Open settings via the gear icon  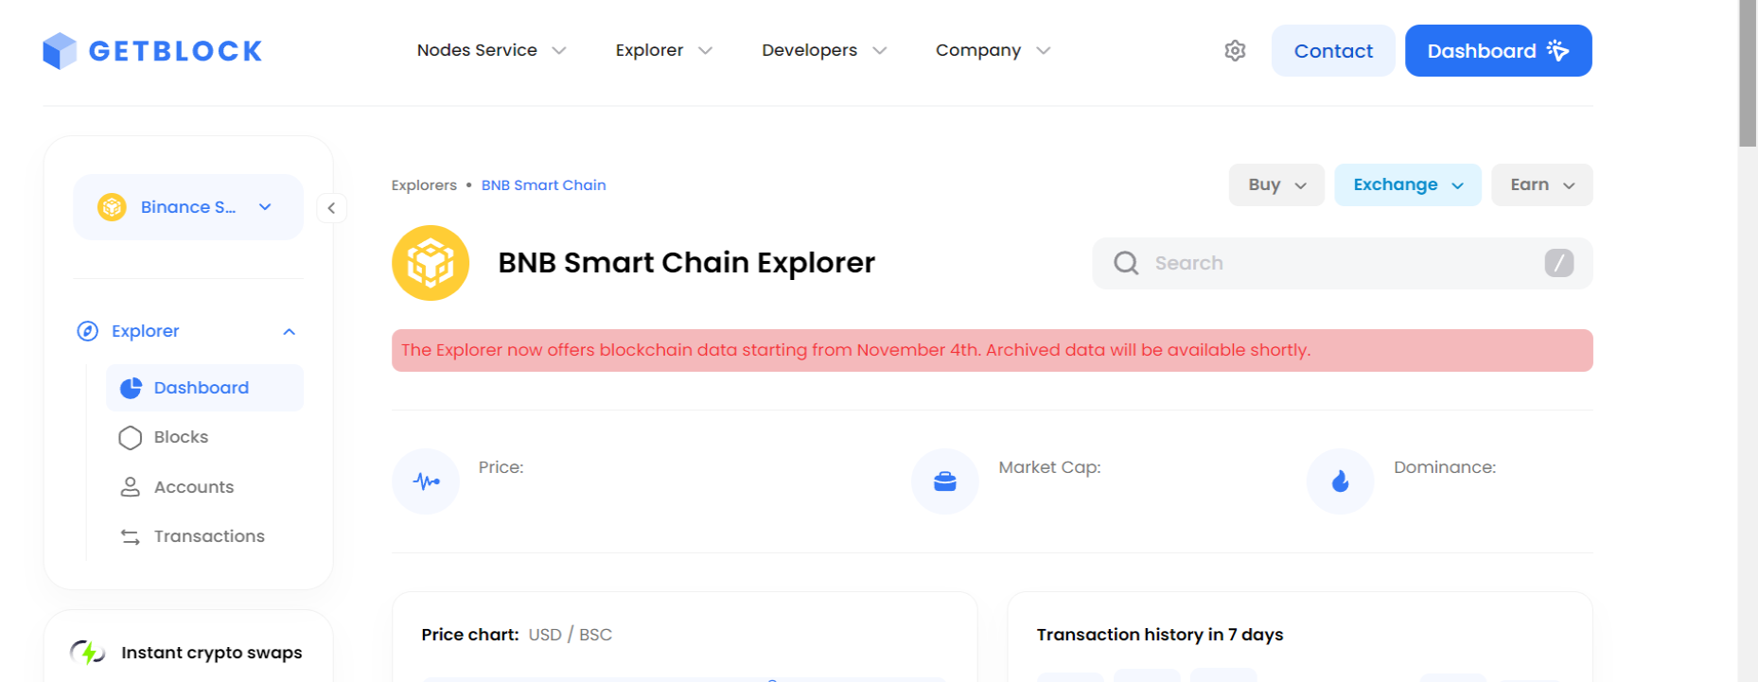1235,51
